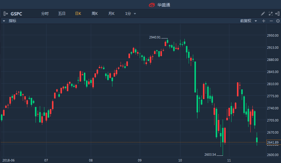This screenshot has height=163, width=281.
Task: Click the left panel collapse icon beside GSPC
Action: coord(5,14)
